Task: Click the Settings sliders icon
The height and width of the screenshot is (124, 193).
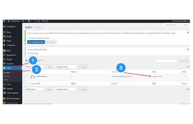Action: coord(4,89)
